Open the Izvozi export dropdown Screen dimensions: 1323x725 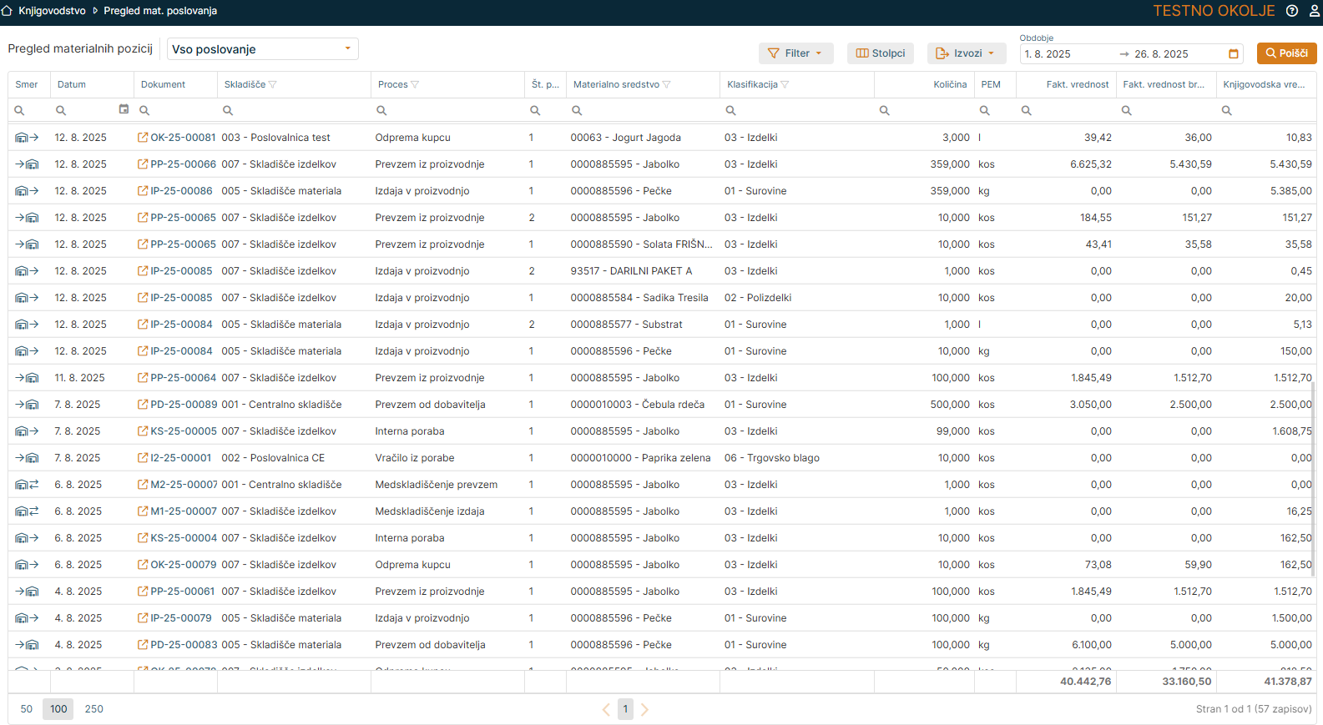(966, 53)
